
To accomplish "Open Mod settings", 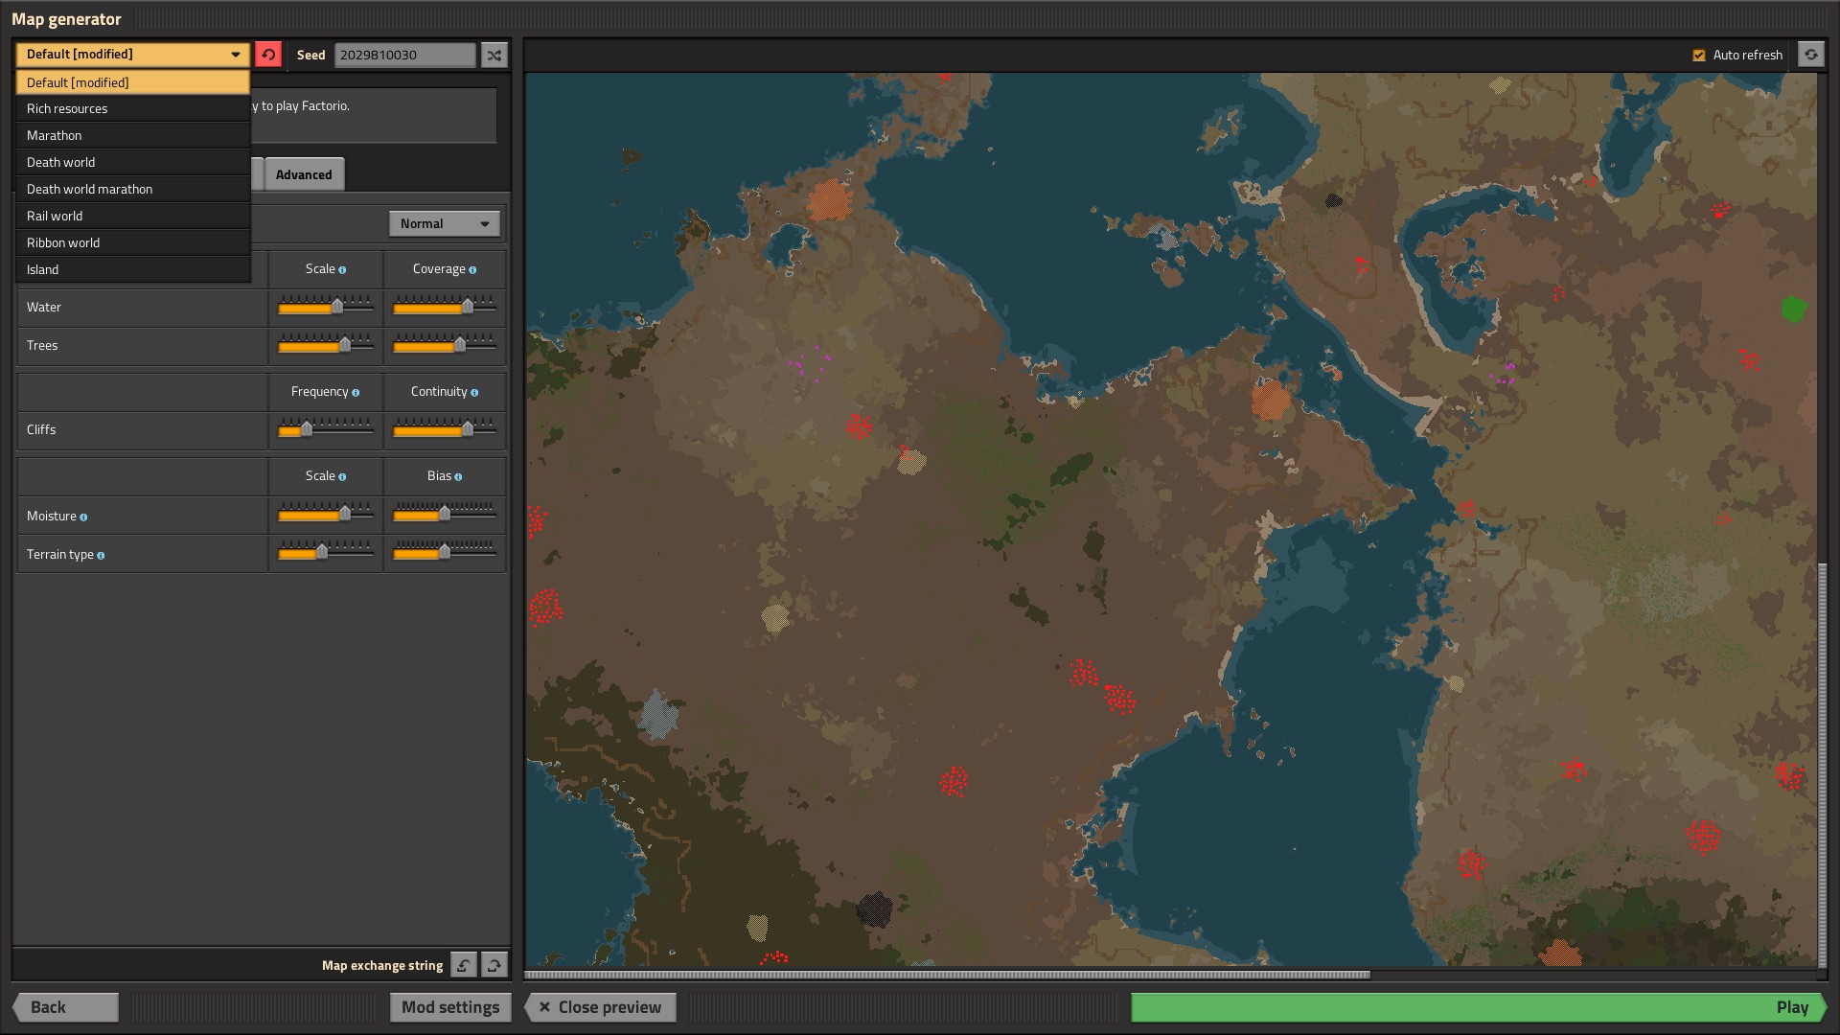I will (x=450, y=1007).
